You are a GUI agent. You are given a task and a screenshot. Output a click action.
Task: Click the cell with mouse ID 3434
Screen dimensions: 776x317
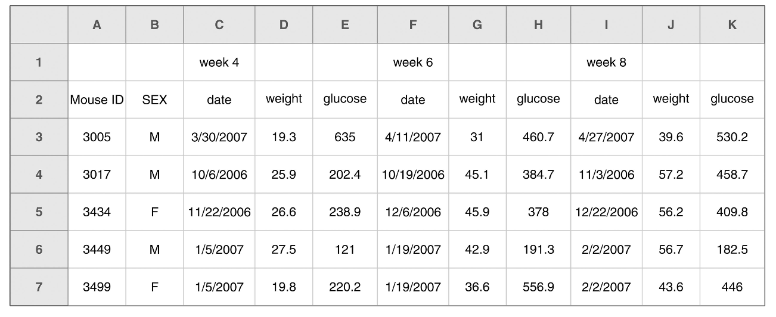coord(97,212)
